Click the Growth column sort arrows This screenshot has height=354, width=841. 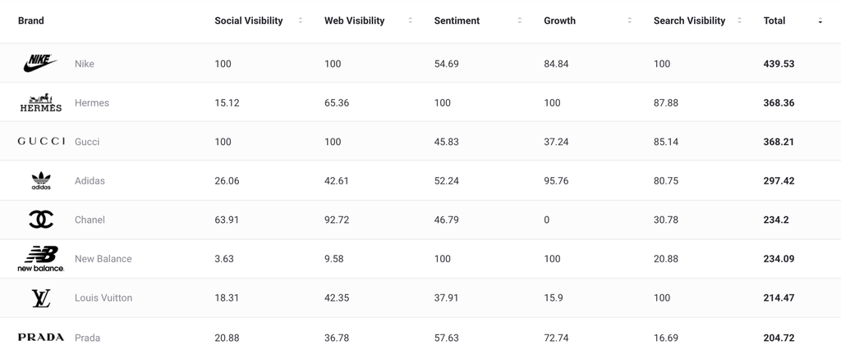(x=630, y=20)
